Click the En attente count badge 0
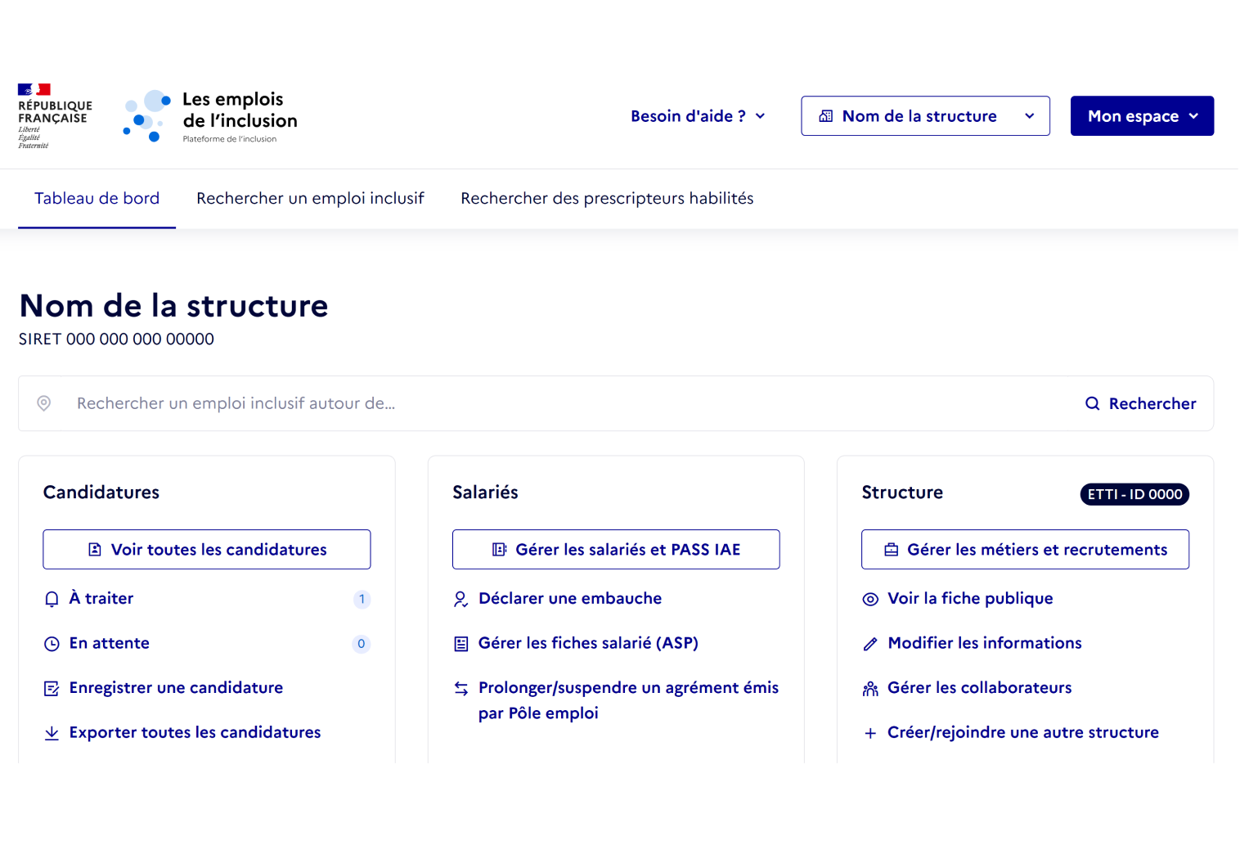This screenshot has width=1240, height=859. click(362, 644)
